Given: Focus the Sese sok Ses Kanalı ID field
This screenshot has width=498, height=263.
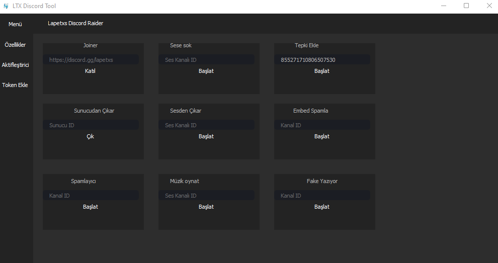Looking at the screenshot, I should [206, 60].
